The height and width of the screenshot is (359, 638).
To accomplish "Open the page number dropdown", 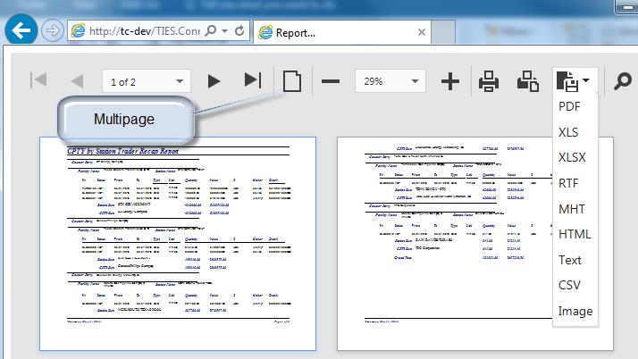I will coord(181,82).
